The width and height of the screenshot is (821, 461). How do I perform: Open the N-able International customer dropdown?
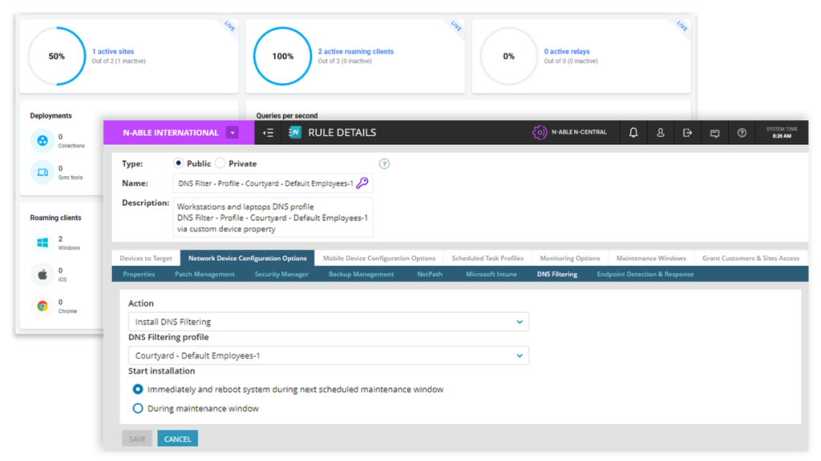click(x=233, y=133)
